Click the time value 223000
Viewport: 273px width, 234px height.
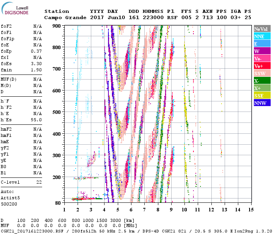click(x=153, y=18)
